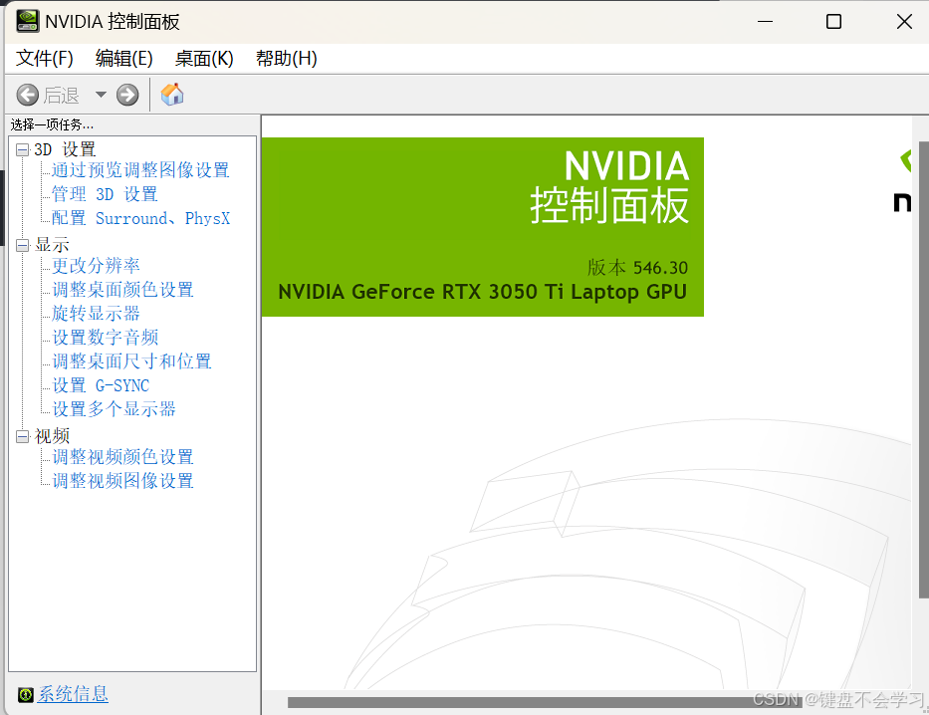Click the 系统信息 icon at bottom left
The width and height of the screenshot is (929, 715).
[x=26, y=694]
